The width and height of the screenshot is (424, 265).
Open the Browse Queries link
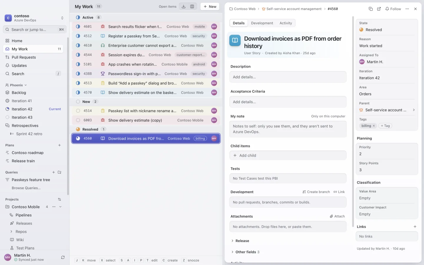(x=26, y=188)
